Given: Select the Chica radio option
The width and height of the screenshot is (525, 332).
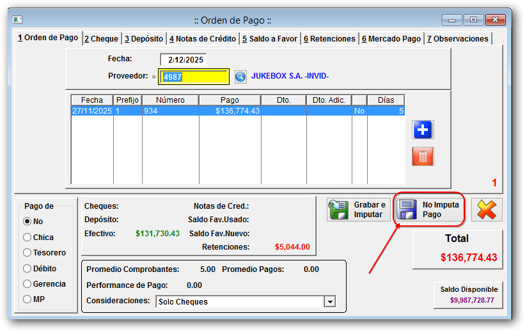Looking at the screenshot, I should (x=27, y=237).
